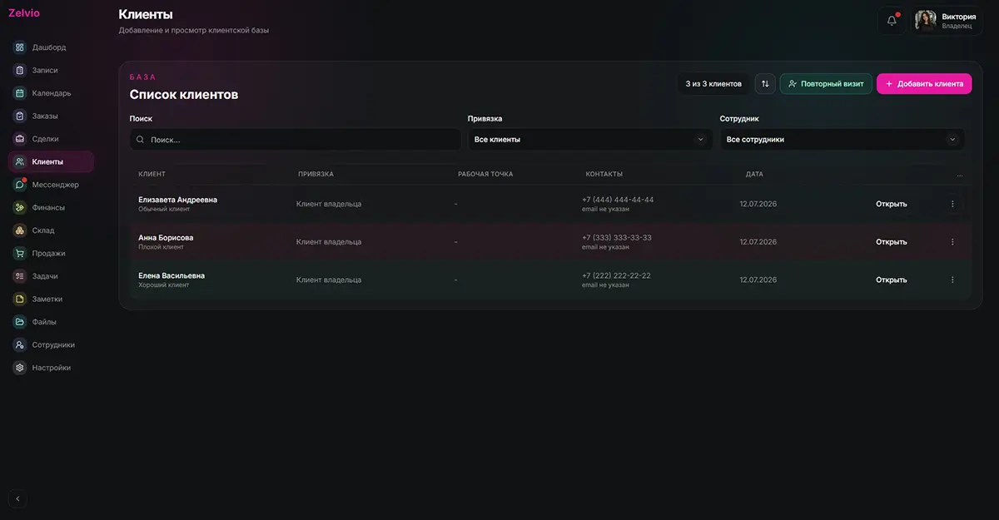This screenshot has width=999, height=520.
Task: Click the table header ellipsis column icon
Action: click(959, 175)
